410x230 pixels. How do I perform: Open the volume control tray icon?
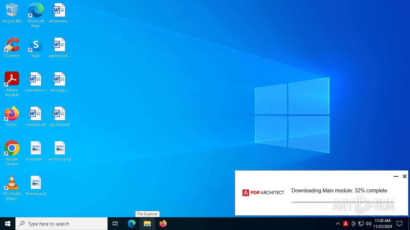tap(369, 224)
